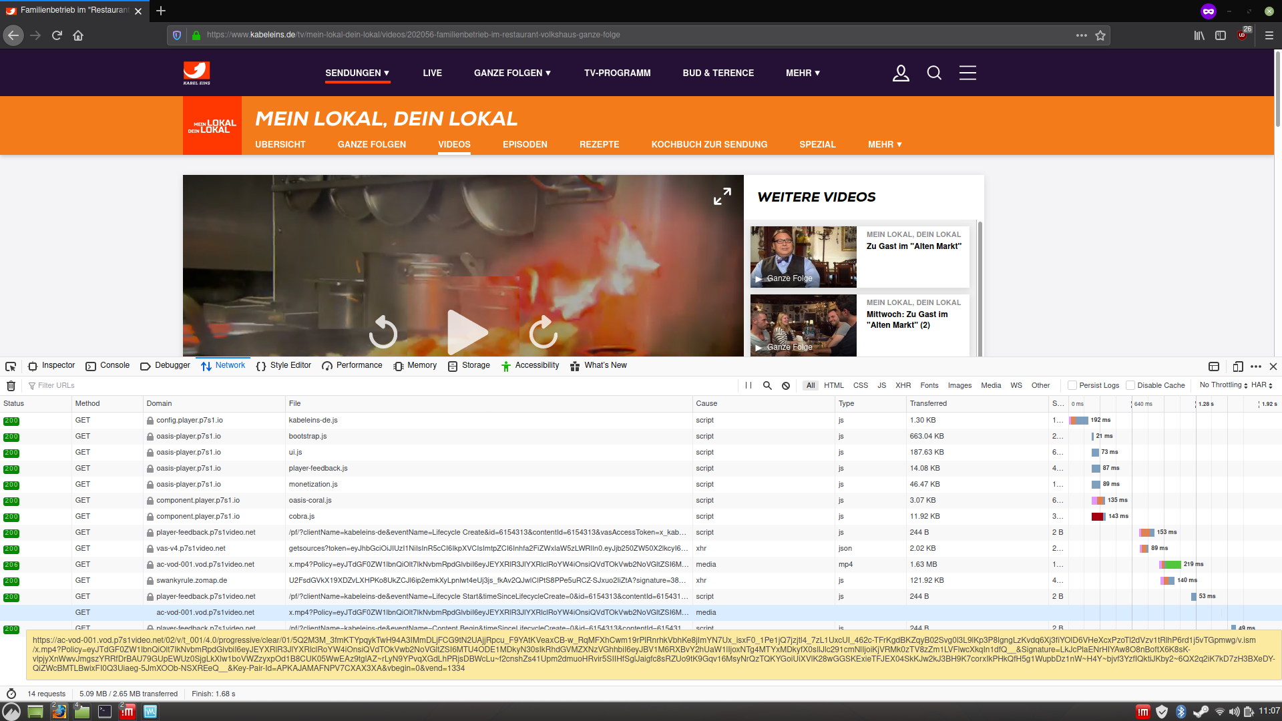This screenshot has width=1282, height=721.
Task: Open the No Throttling dropdown
Action: [x=1223, y=385]
